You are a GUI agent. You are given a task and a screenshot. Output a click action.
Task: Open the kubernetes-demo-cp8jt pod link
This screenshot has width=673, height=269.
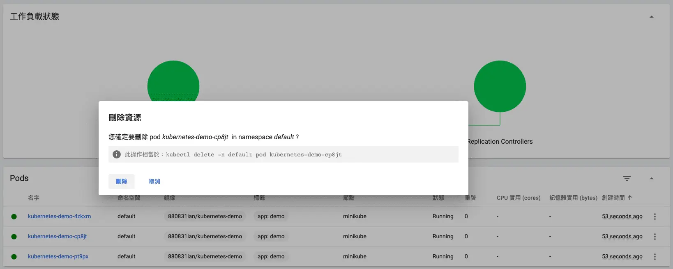(x=58, y=236)
